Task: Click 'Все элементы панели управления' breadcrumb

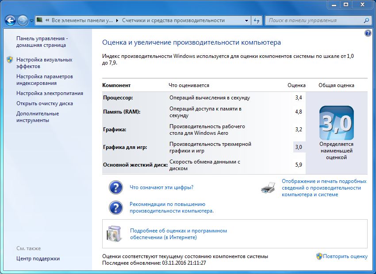Action: (x=82, y=20)
